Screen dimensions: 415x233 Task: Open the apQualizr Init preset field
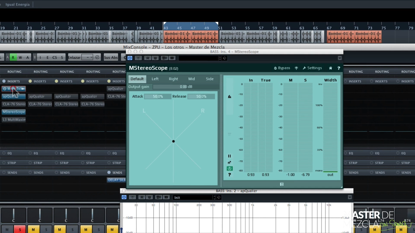point(193,197)
